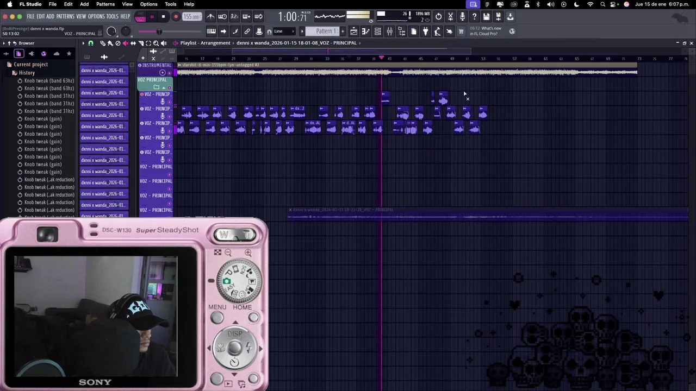696x391 pixels.
Task: Toggle loop recording icon
Action: pos(259,17)
